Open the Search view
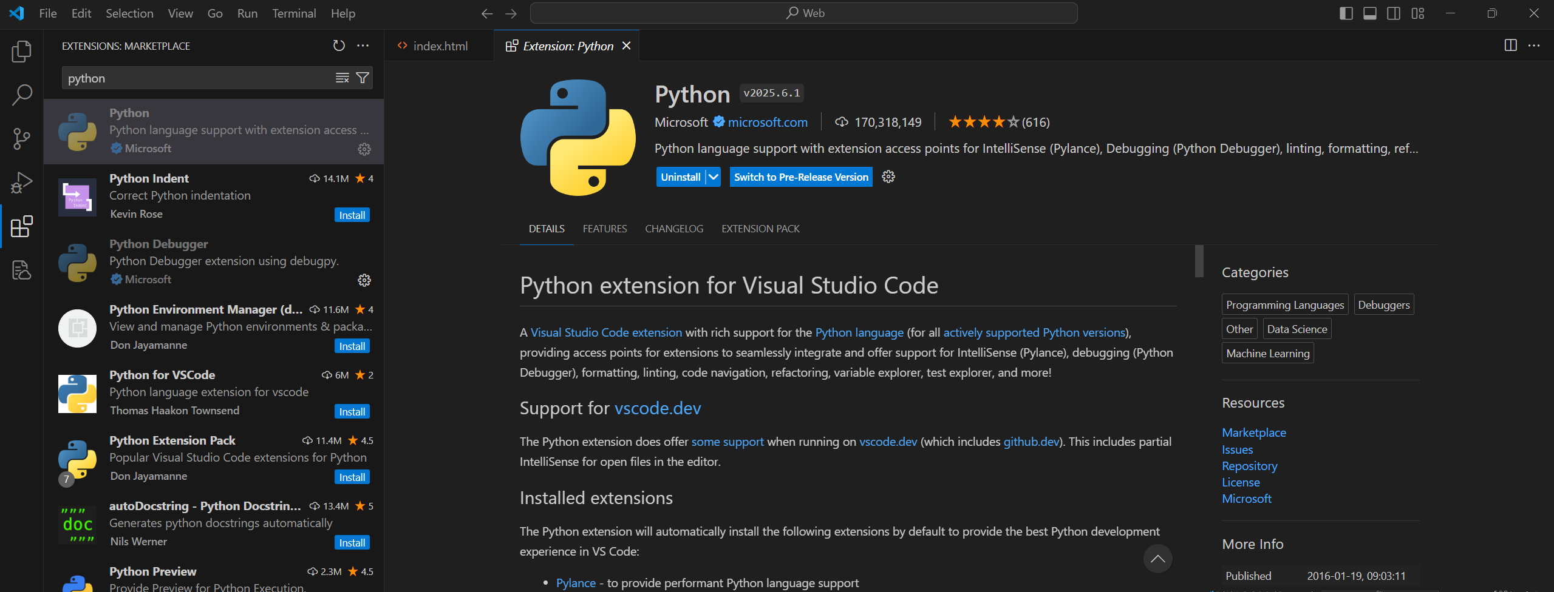The image size is (1554, 592). point(21,95)
